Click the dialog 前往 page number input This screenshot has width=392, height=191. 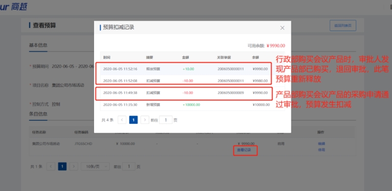click(x=166, y=120)
